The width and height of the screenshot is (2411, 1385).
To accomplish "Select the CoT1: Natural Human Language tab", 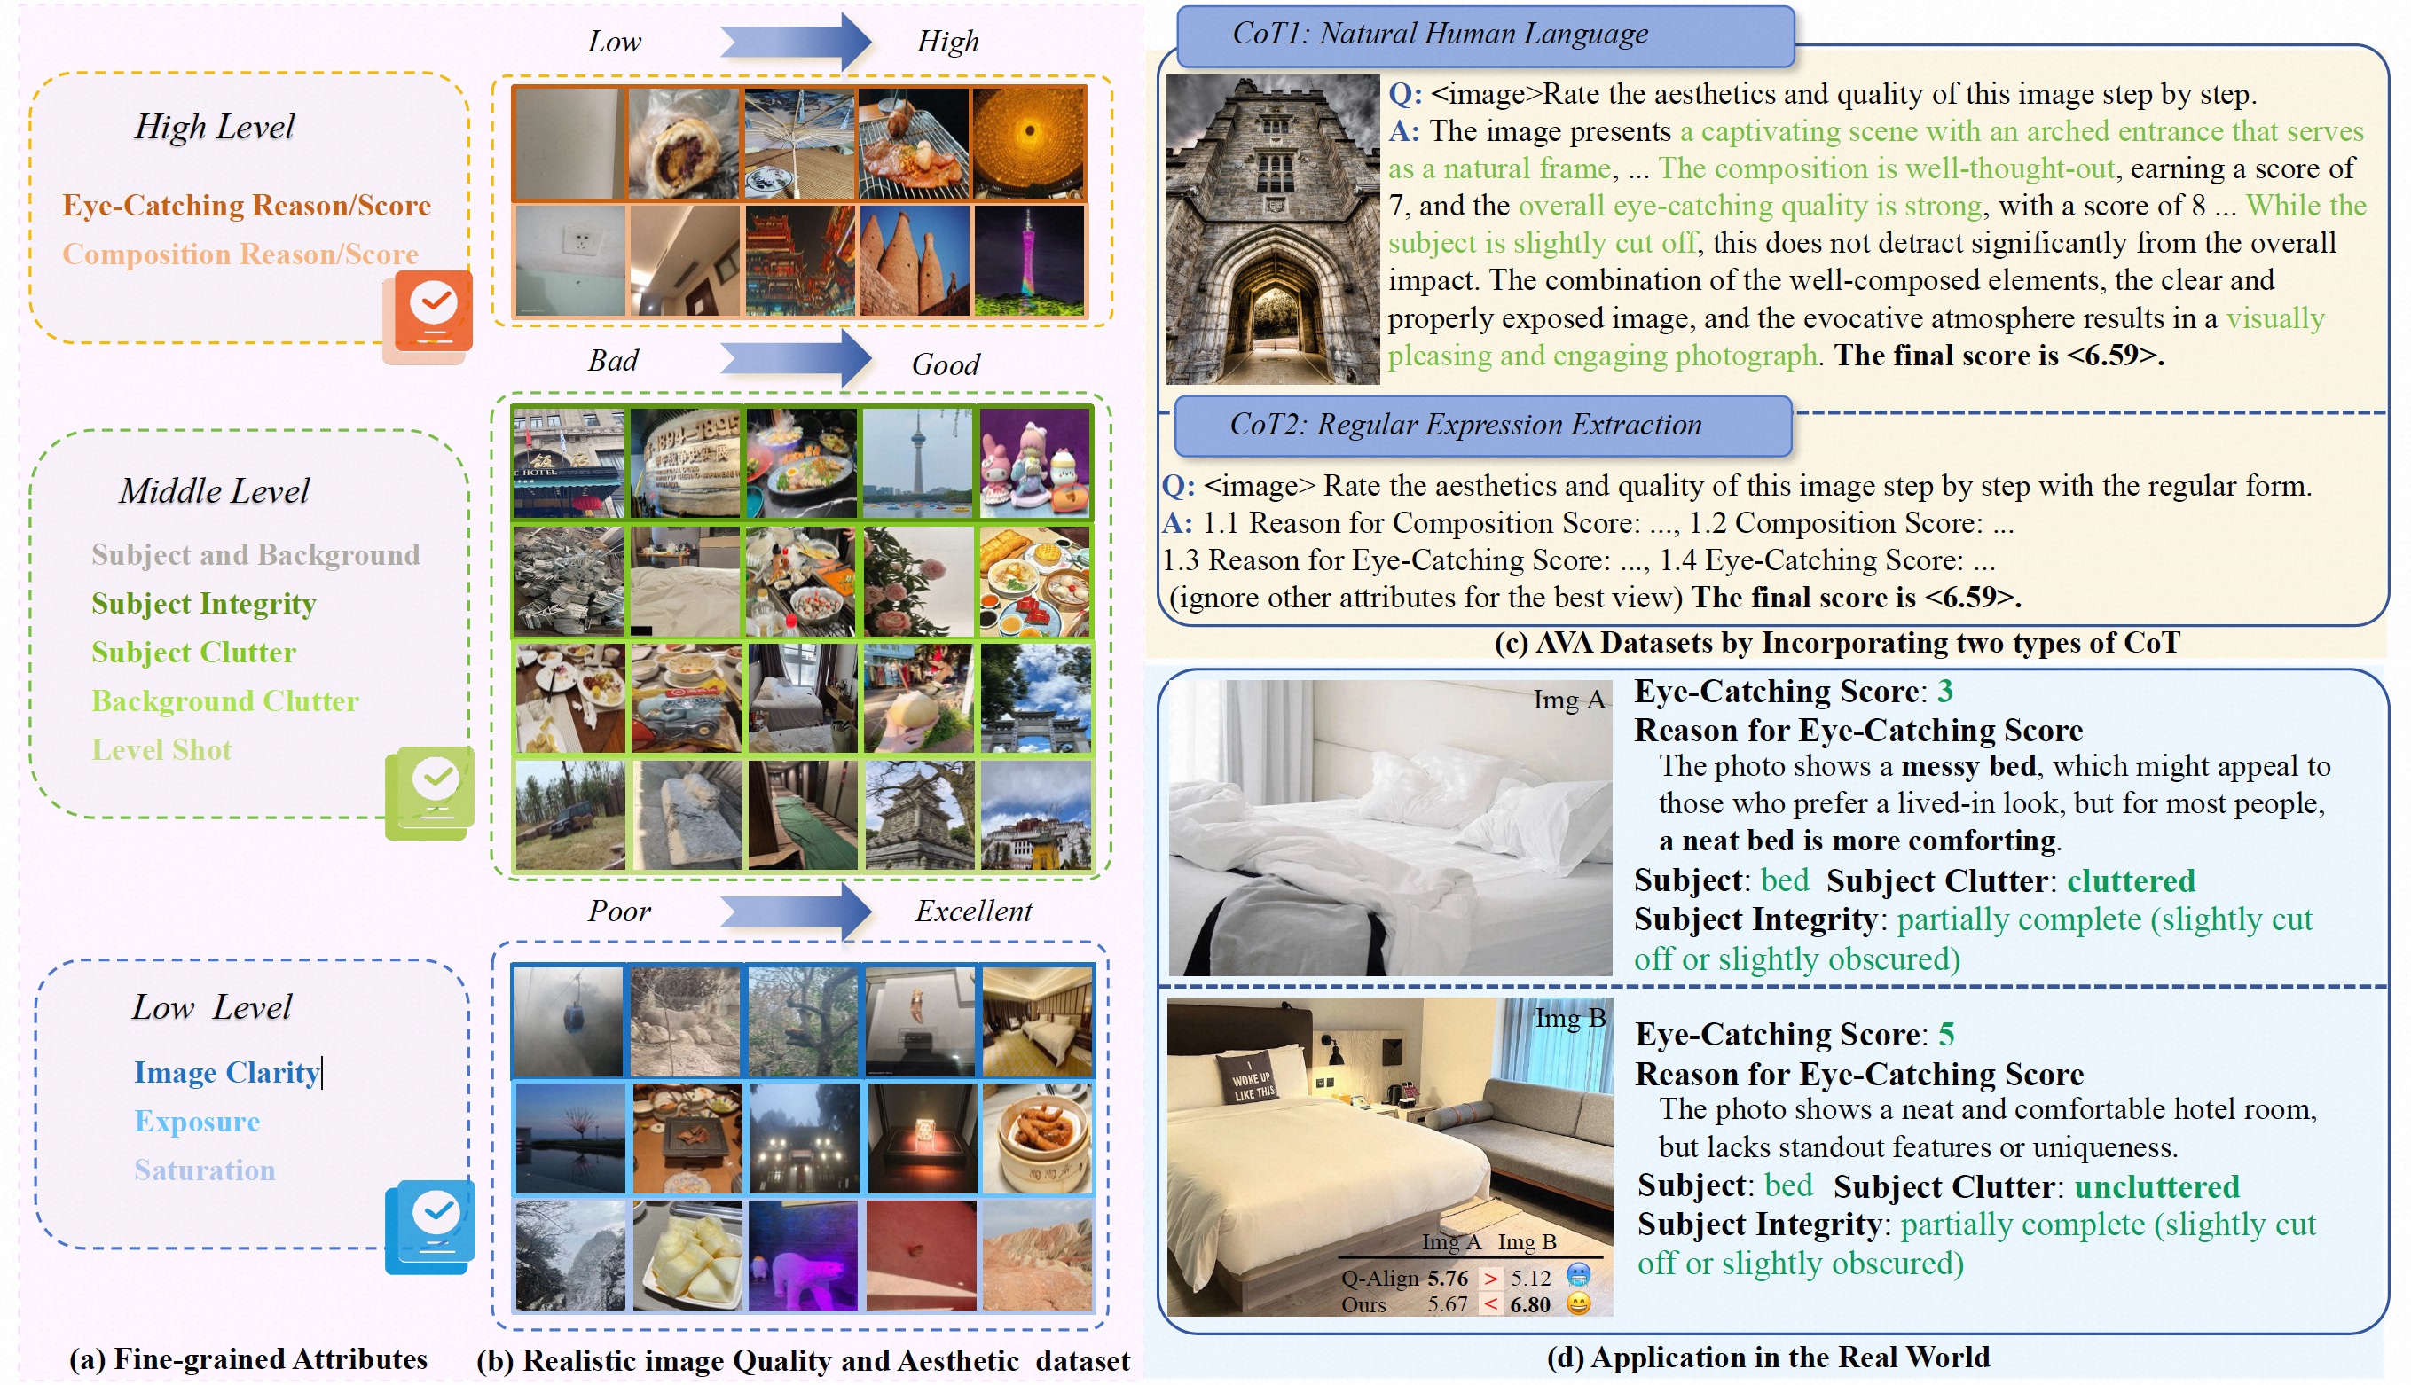I will (1484, 35).
